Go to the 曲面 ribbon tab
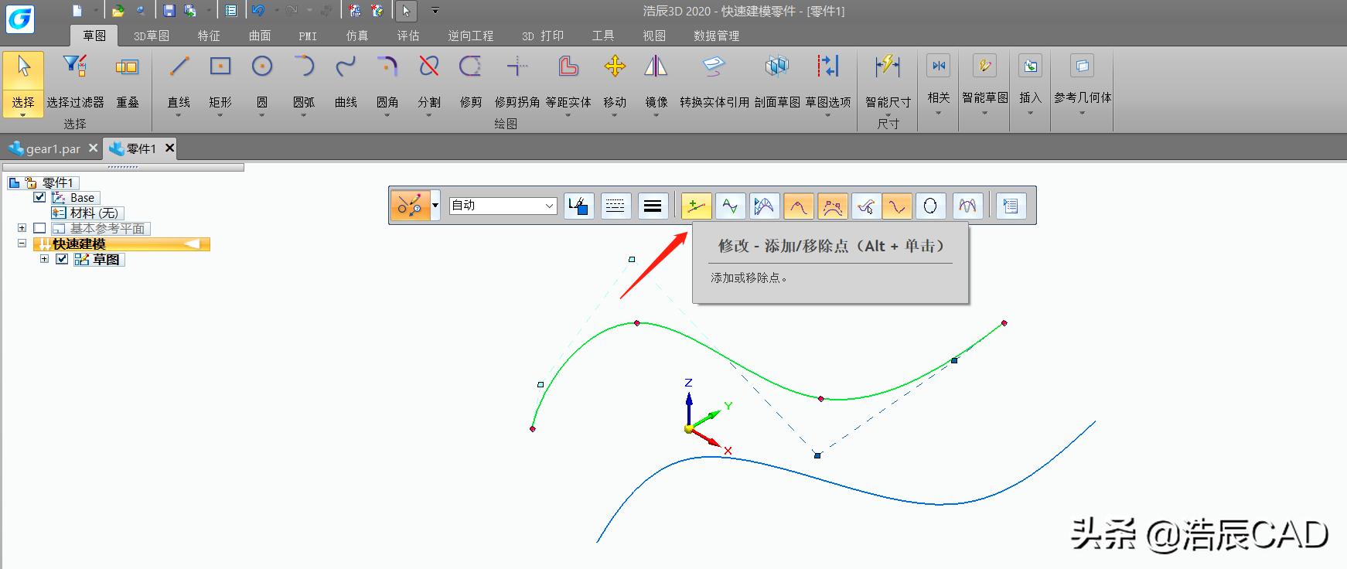 (260, 36)
